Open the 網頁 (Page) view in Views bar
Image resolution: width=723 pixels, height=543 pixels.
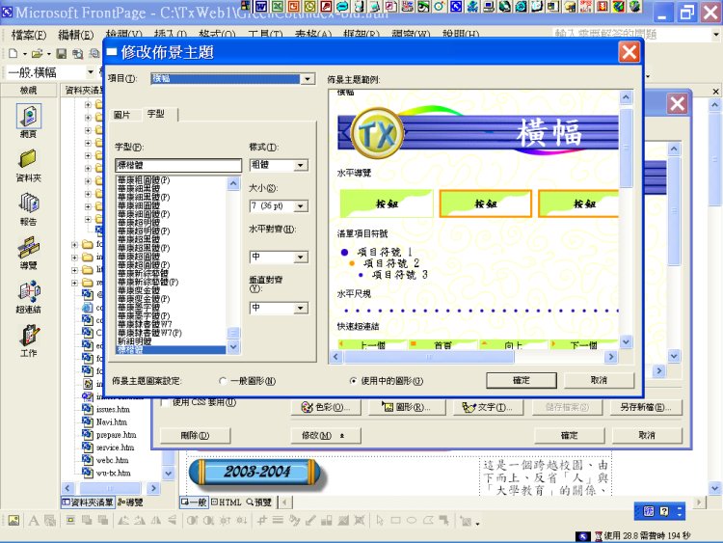(29, 121)
